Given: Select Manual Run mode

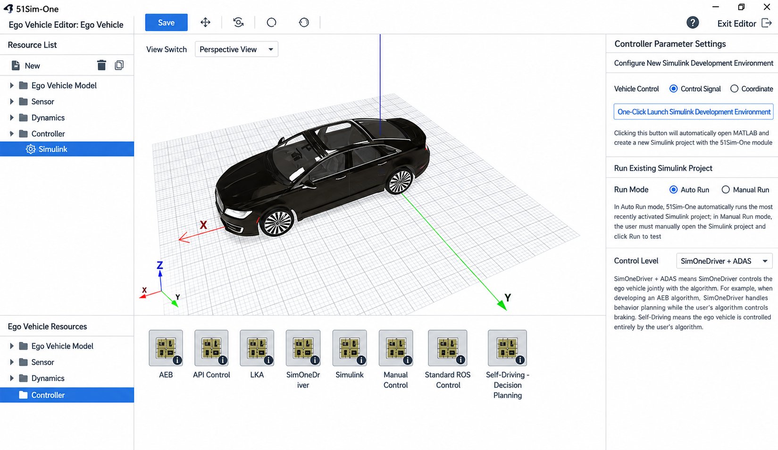Looking at the screenshot, I should [x=726, y=190].
